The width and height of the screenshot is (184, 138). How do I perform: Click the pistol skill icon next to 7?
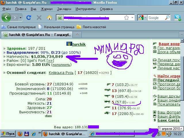(x=109, y=84)
